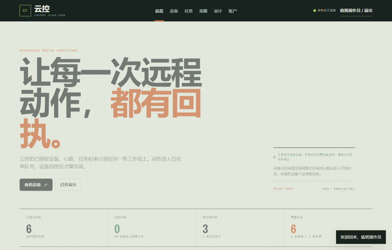This screenshot has width=392, height=250.
Task: Click the paragraph starting 云控把已授权设备
Action: 100,162
